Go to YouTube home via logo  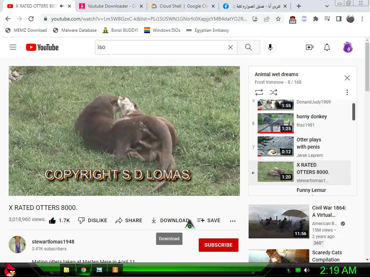point(42,47)
